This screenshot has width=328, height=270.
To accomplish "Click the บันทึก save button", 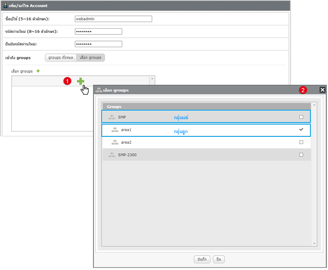I will coord(202,259).
